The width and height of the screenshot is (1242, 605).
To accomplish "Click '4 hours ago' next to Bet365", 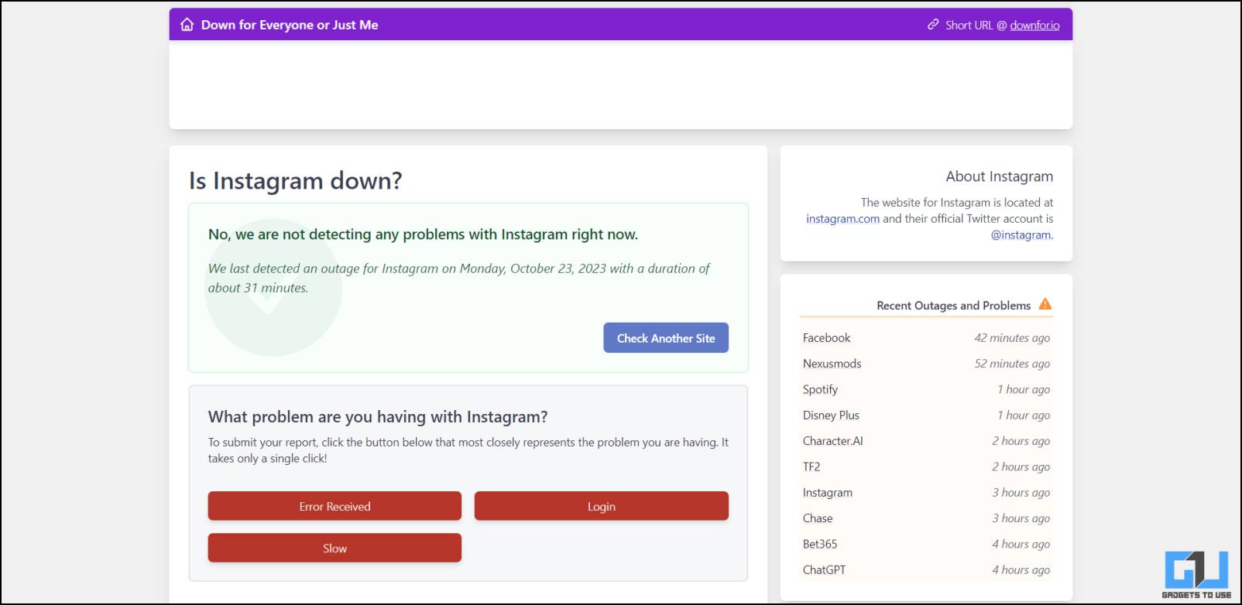I will (x=1021, y=544).
